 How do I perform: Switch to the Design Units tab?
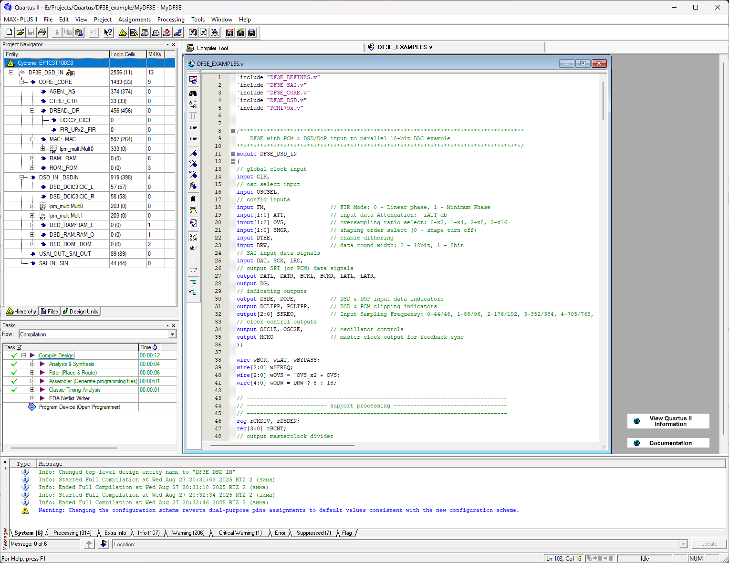81,312
